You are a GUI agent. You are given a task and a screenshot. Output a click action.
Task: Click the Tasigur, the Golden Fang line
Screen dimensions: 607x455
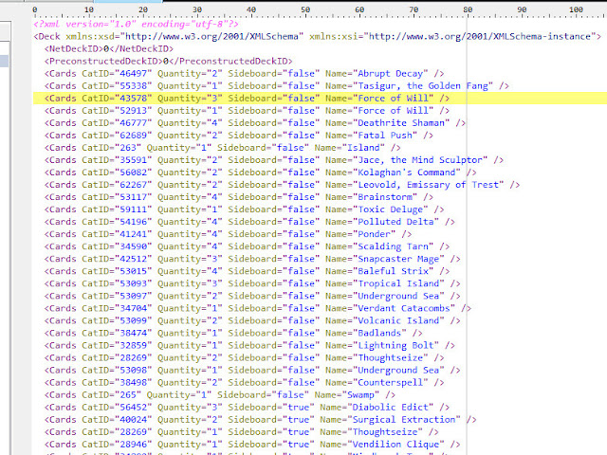[276, 86]
